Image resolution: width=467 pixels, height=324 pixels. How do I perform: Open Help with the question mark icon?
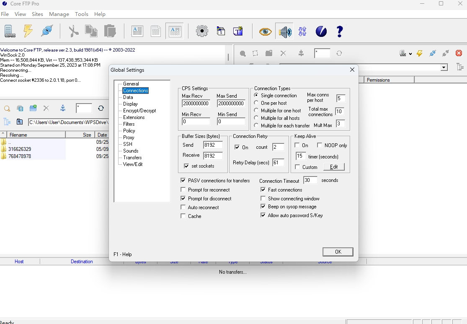pyautogui.click(x=340, y=31)
